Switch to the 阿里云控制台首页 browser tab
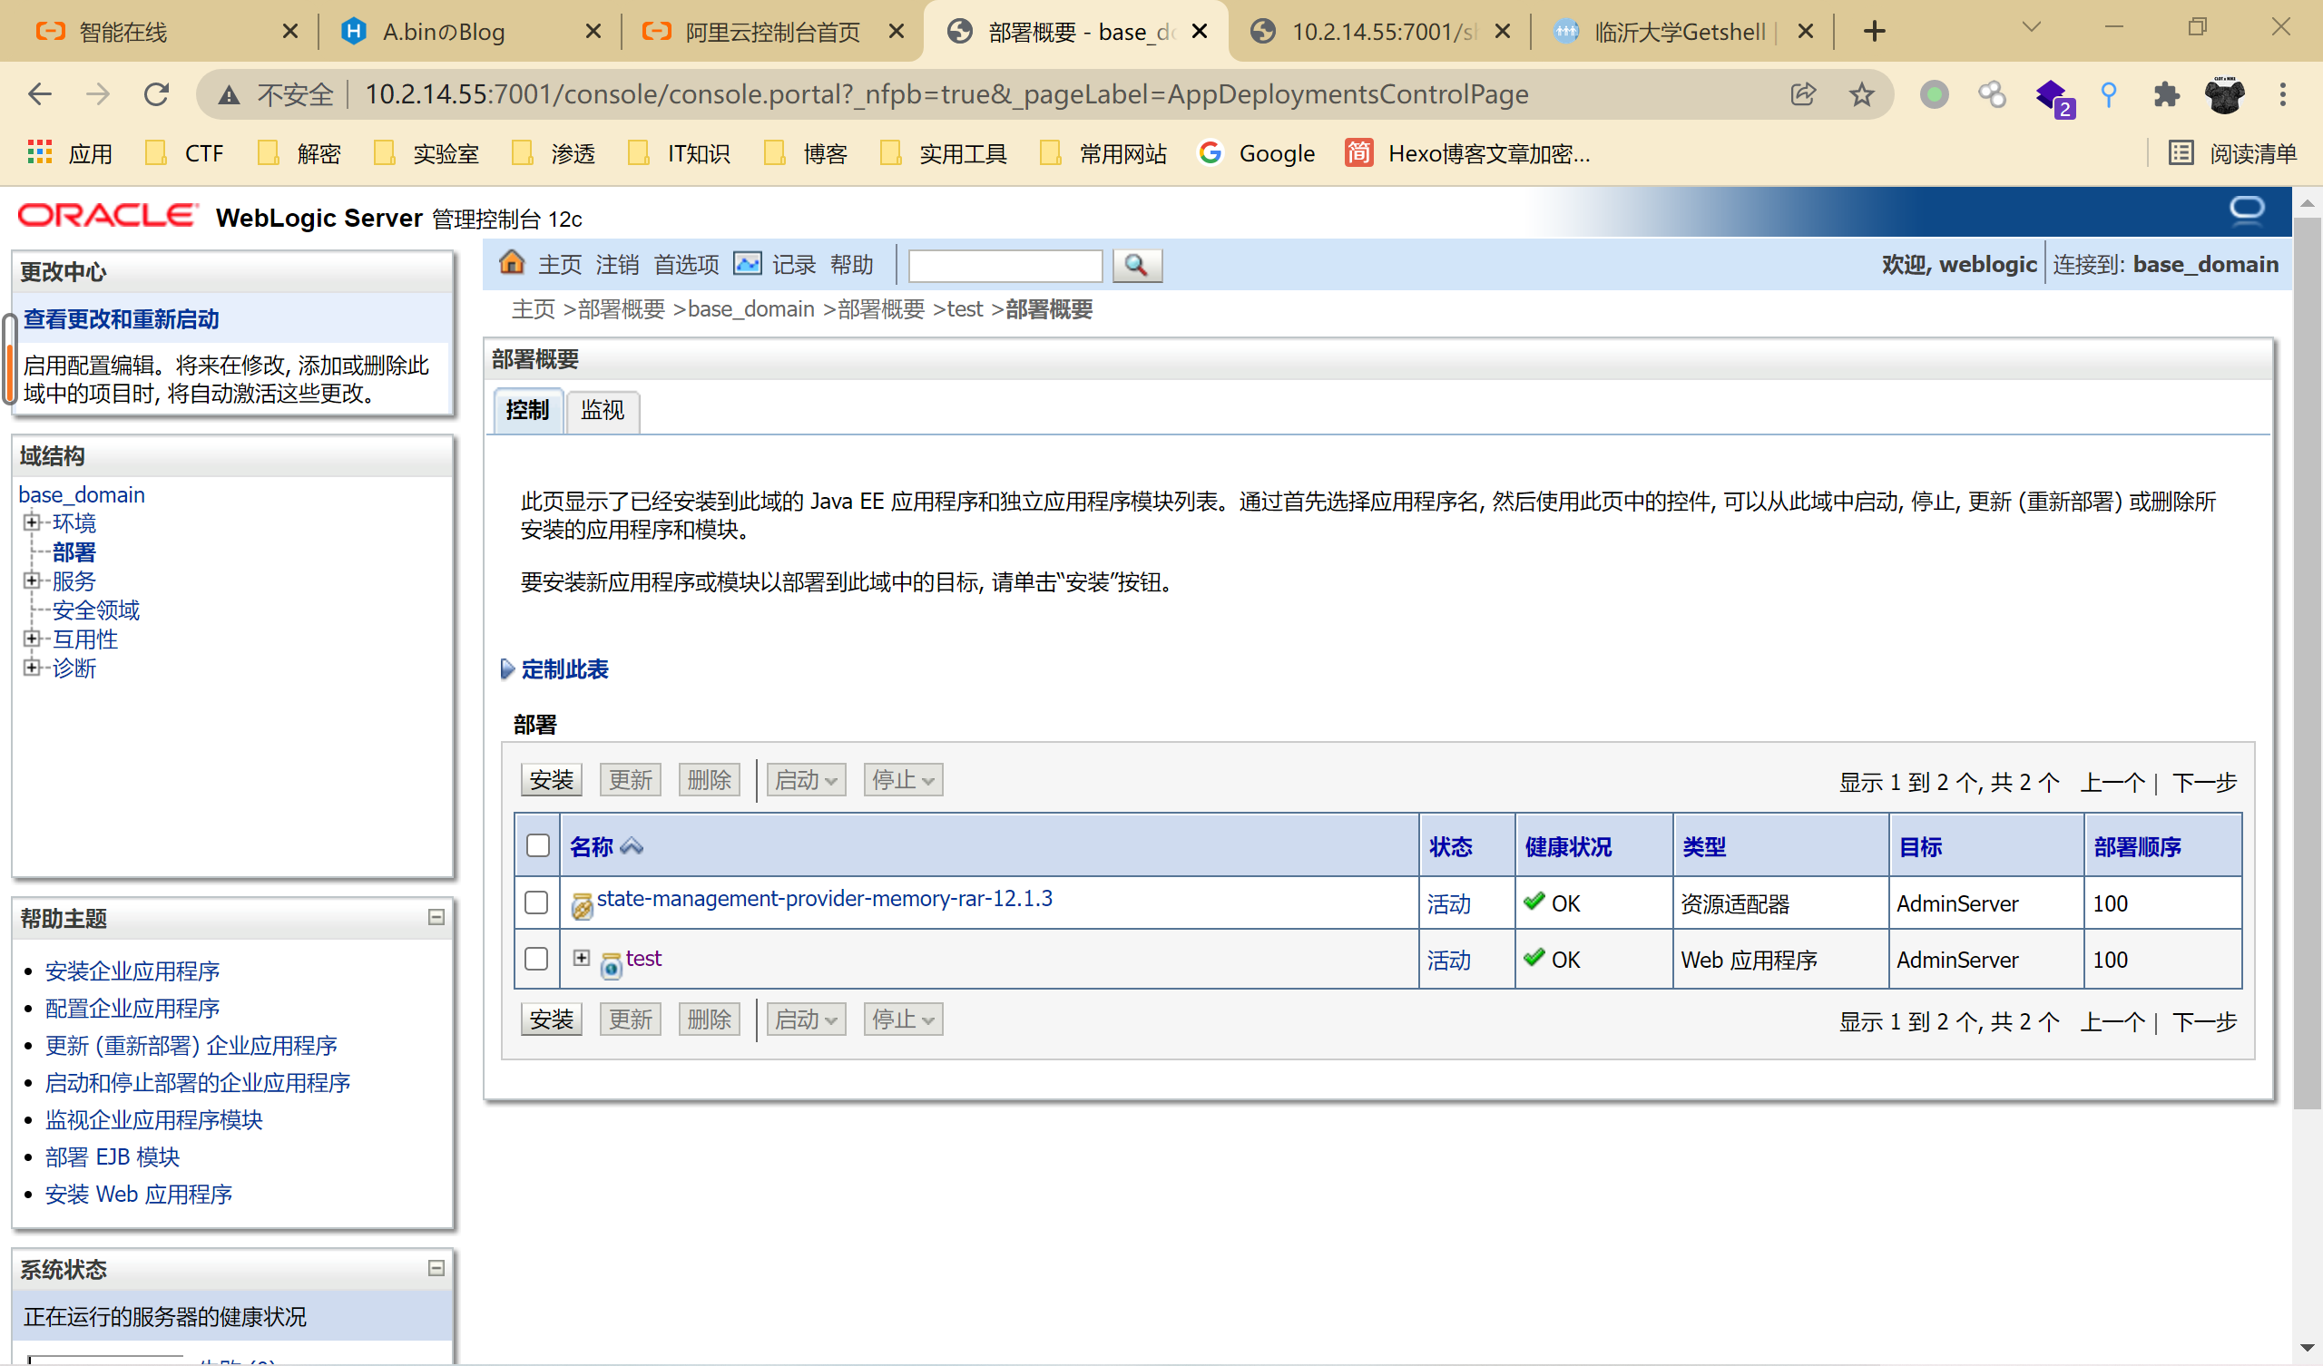Viewport: 2323px width, 1366px height. [770, 32]
